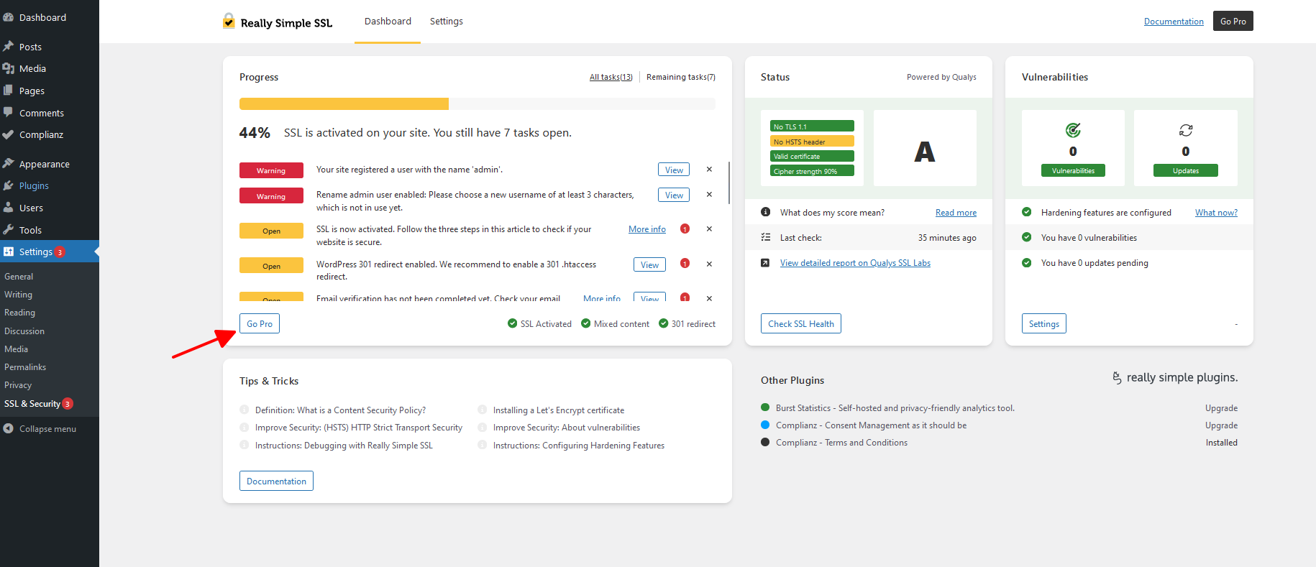1316x567 pixels.
Task: Open Posts via its pushpin icon
Action: tap(9, 47)
